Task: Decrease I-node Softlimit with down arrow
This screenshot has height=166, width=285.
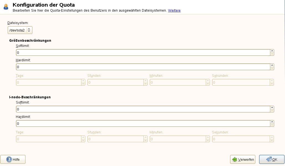Action: click(272, 111)
